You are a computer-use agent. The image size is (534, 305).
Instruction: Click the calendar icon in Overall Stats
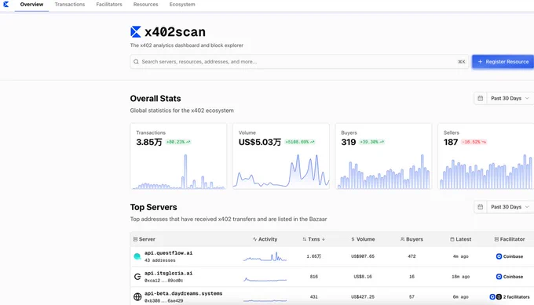[x=480, y=98]
